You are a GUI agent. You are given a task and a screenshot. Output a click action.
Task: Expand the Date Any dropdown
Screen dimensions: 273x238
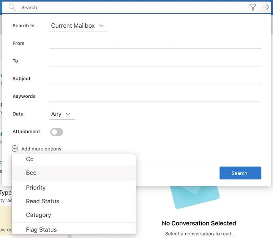tap(61, 114)
